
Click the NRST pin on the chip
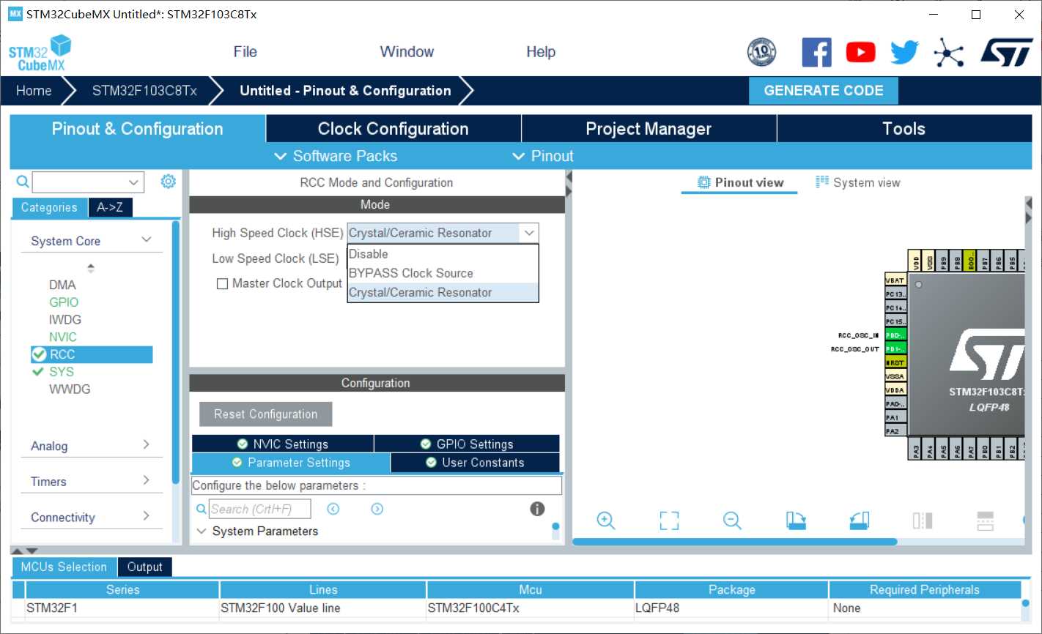895,362
